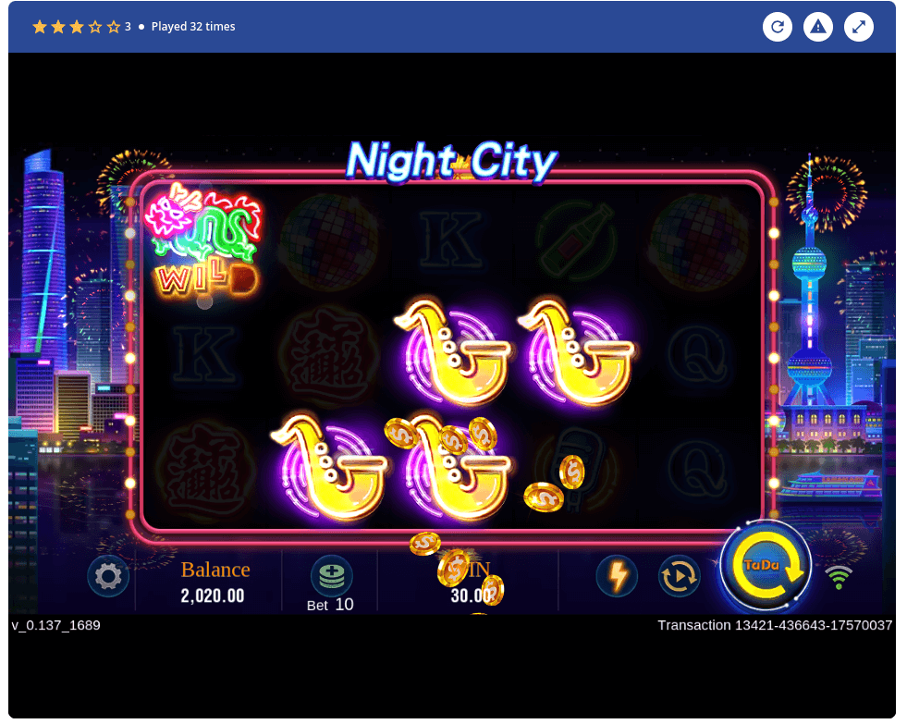Open the game settings gear

point(108,576)
